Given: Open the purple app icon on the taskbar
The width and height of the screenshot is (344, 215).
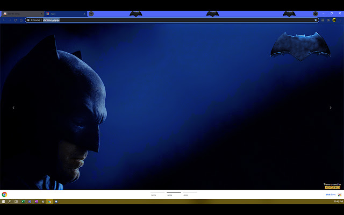Looking at the screenshot, I should (37, 202).
